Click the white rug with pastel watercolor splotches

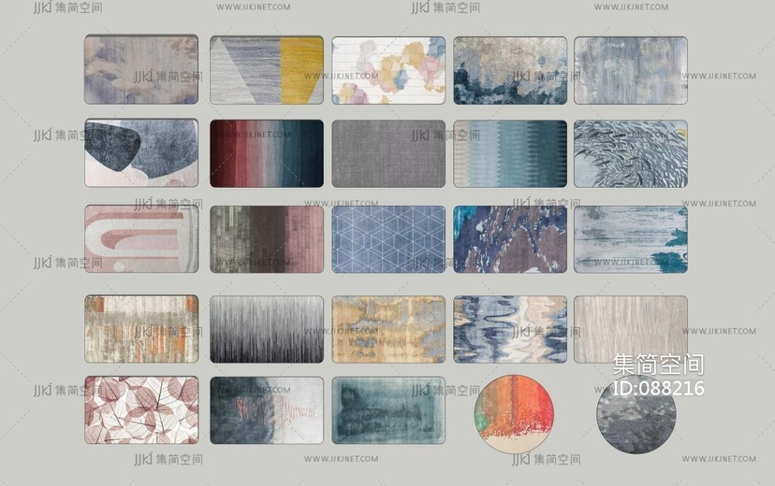(x=388, y=70)
